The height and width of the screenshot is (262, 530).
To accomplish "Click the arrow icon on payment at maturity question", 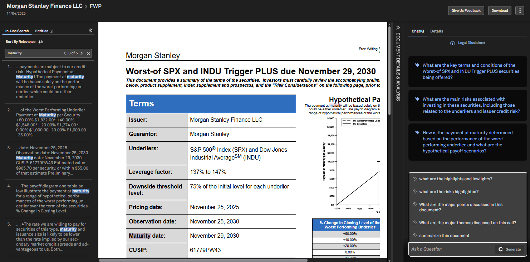I will 417,133.
